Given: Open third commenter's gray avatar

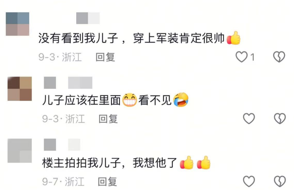Looking at the screenshot, I should click(x=20, y=151).
